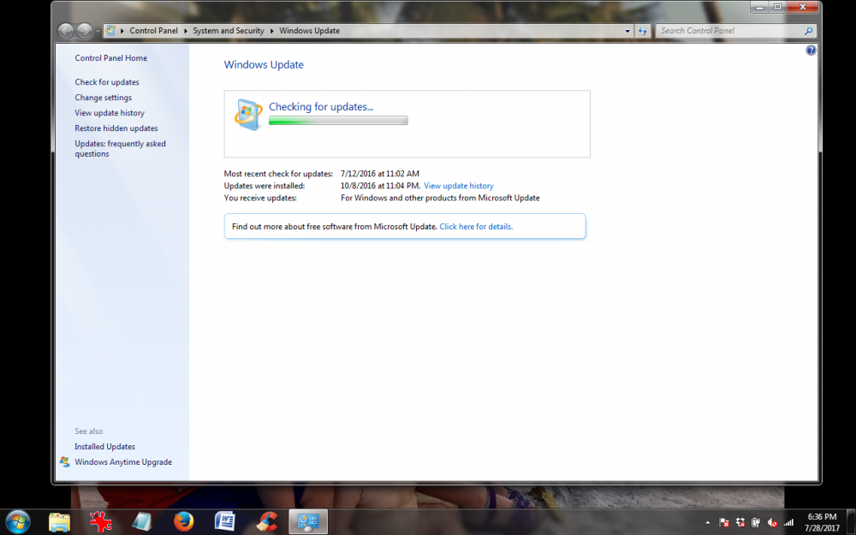
Task: Click the Back navigation arrow
Action: [x=65, y=30]
